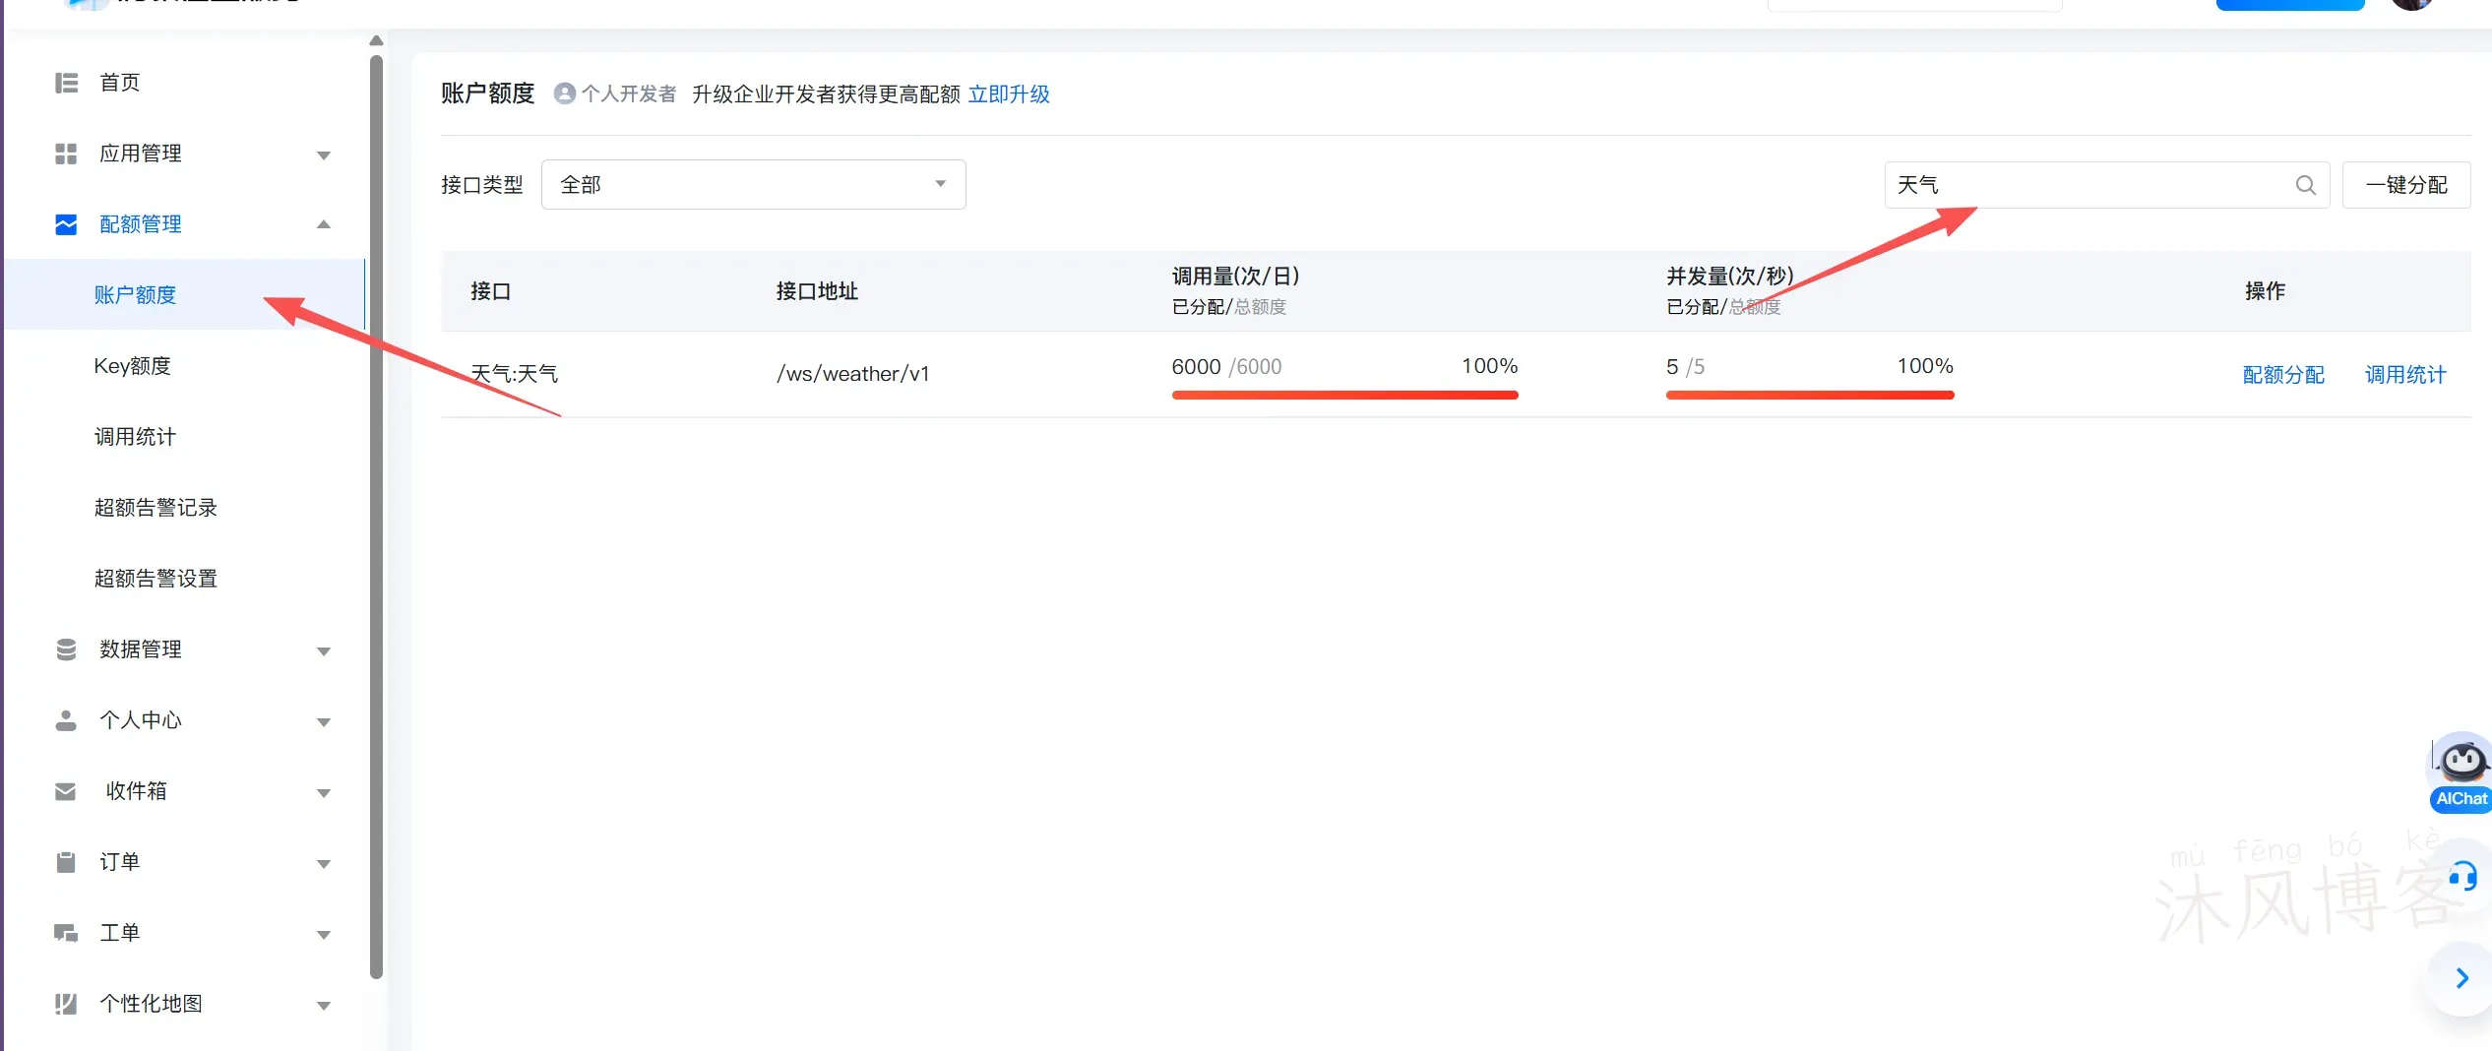Screen dimensions: 2492x1051
Task: Select the 首页 home icon in sidebar
Action: 65,83
